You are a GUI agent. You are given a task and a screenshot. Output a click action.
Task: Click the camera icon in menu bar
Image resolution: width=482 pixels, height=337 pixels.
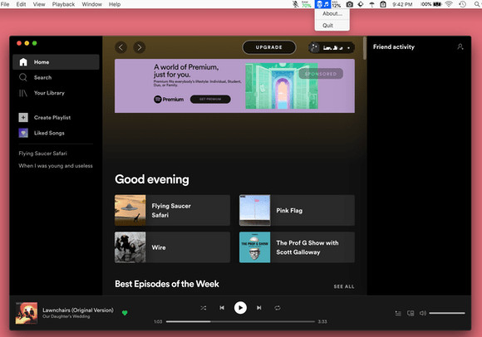[x=350, y=4]
